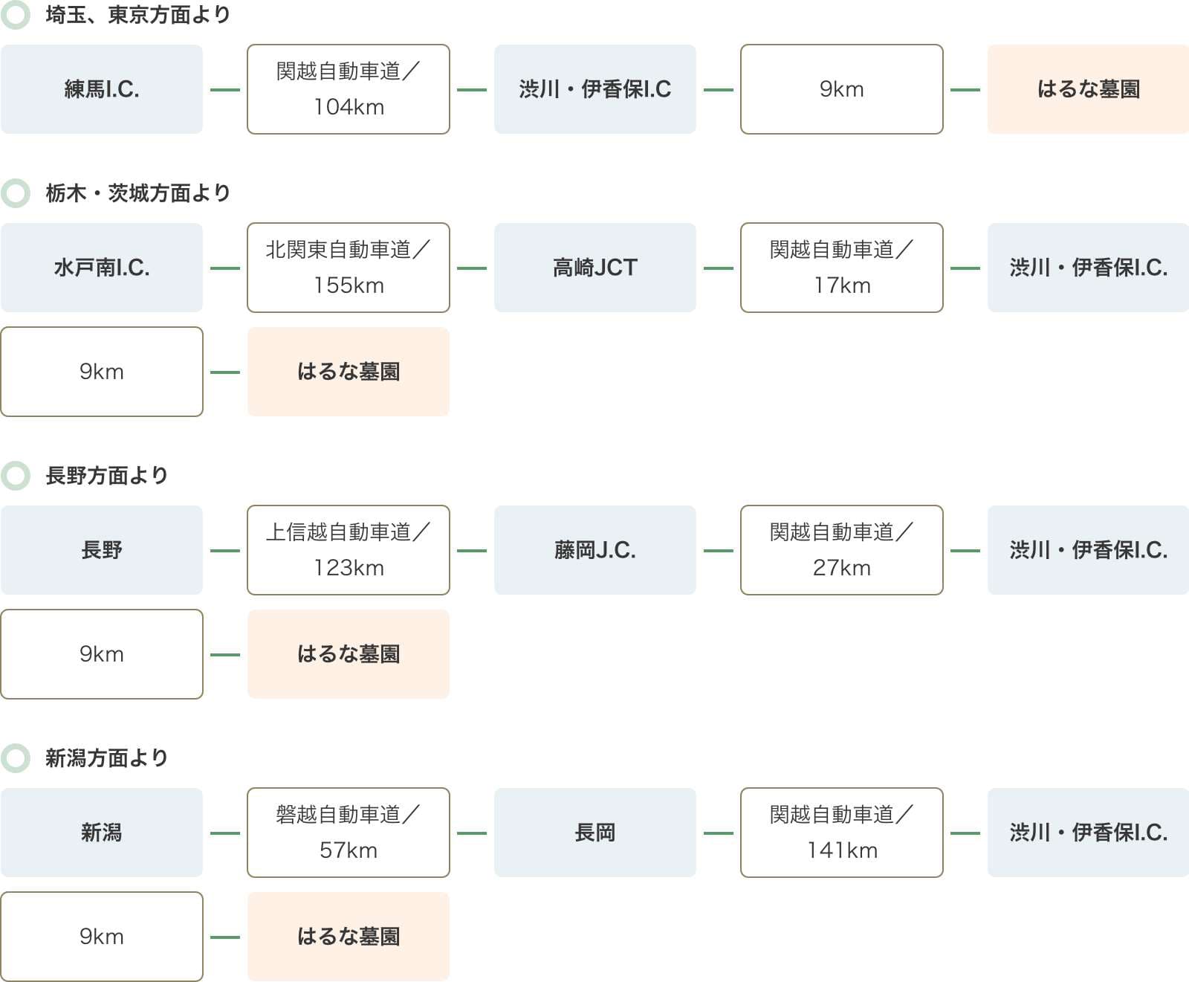Select the 長野 starting point box
The height and width of the screenshot is (982, 1189).
[102, 550]
